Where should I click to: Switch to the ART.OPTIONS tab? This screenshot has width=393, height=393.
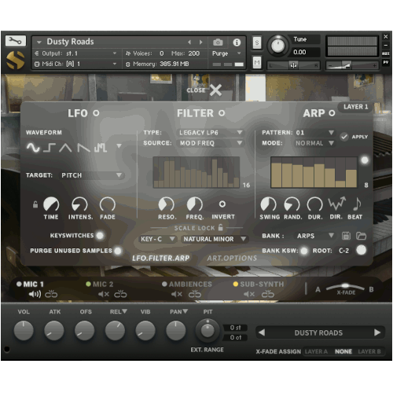point(232,258)
